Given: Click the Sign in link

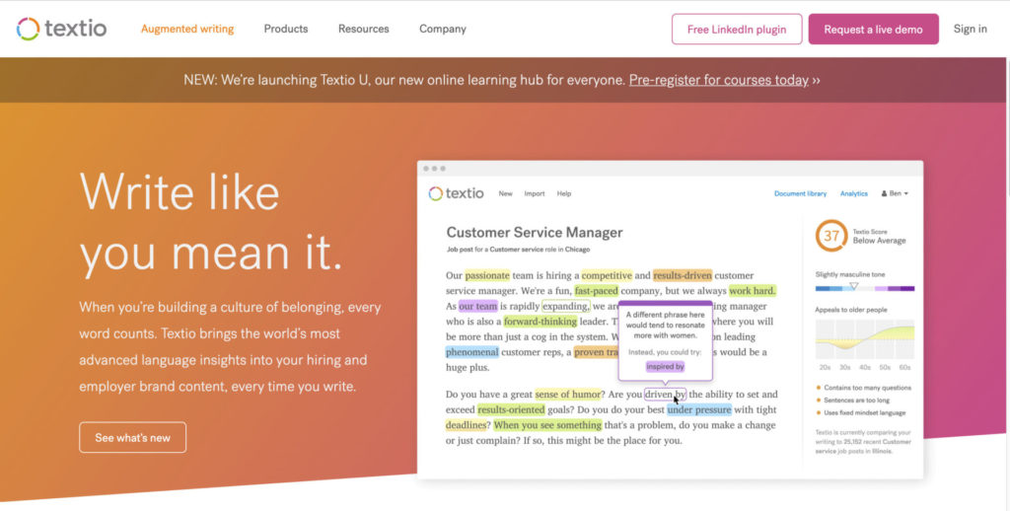Looking at the screenshot, I should [x=971, y=29].
